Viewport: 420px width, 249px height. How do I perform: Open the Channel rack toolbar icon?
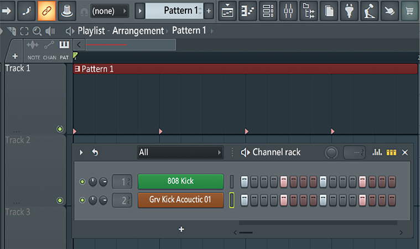268,11
